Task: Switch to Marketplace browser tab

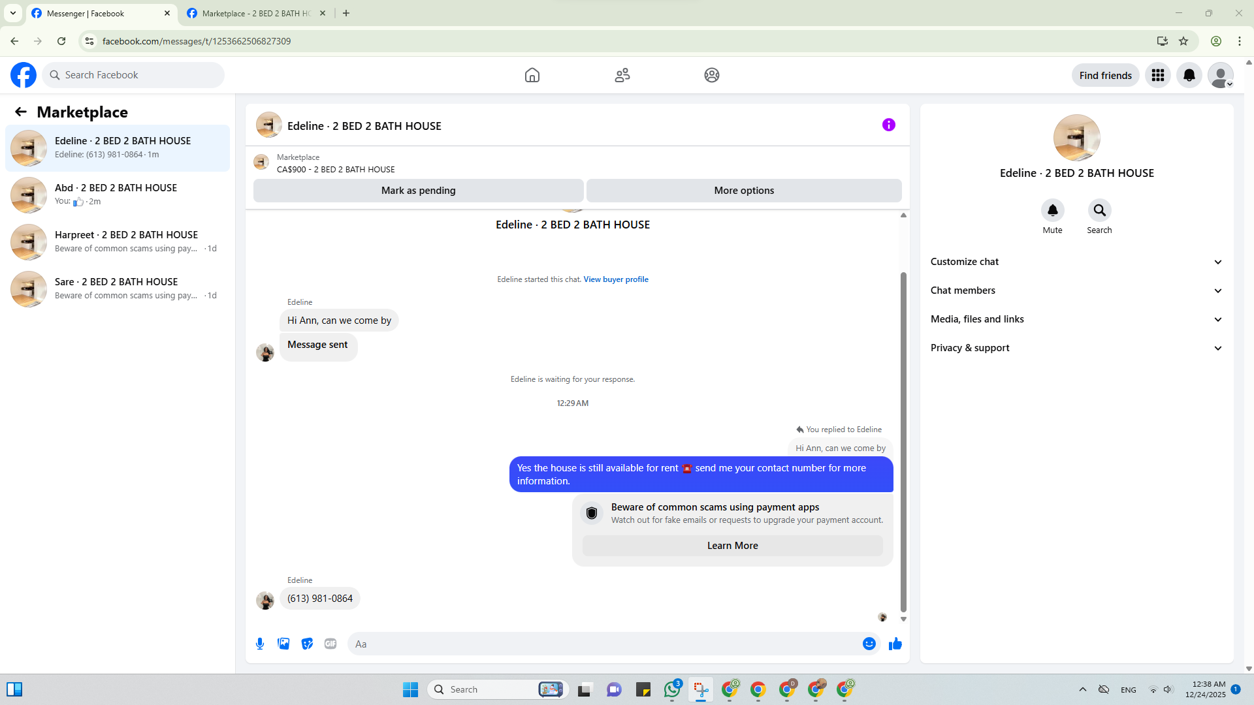Action: click(x=256, y=13)
